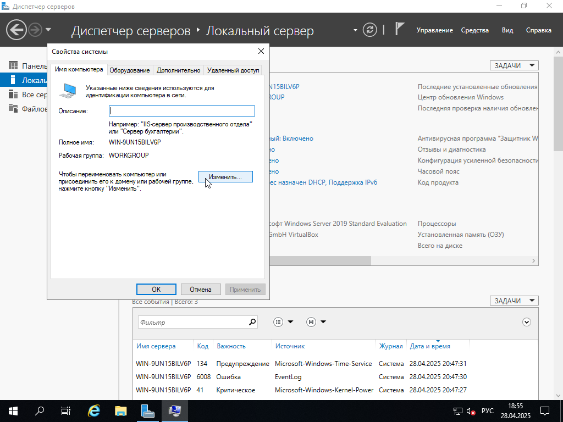The image size is (563, 422).
Task: Sort by Важность column header
Action: pyautogui.click(x=231, y=346)
